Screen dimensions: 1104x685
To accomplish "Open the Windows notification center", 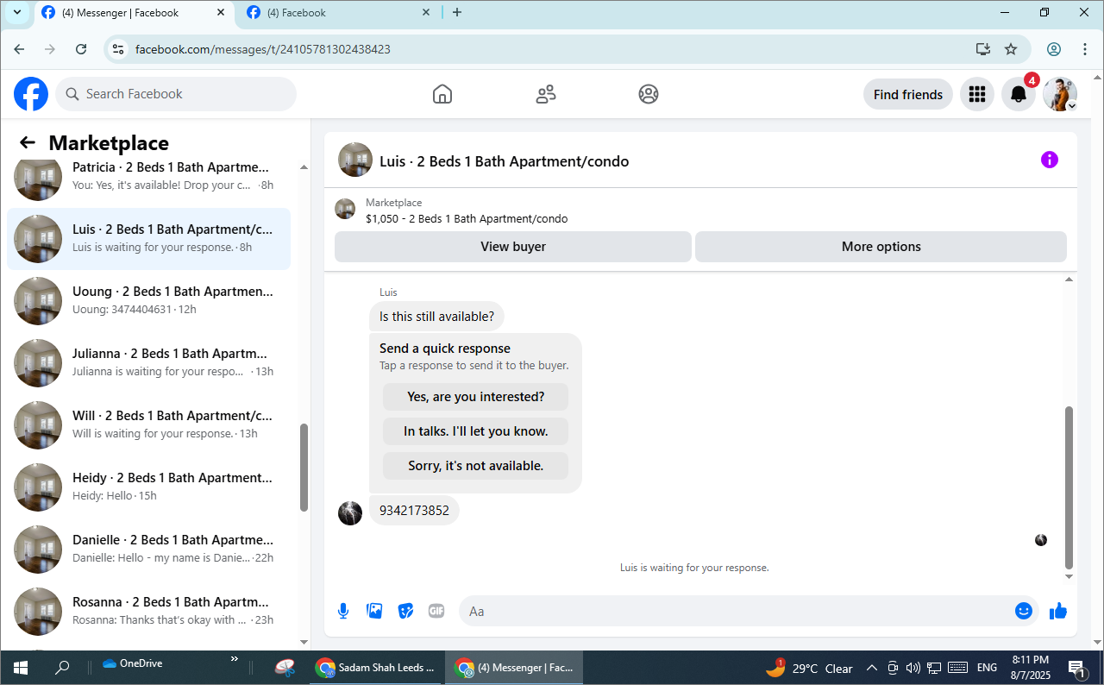I will coord(1076,668).
